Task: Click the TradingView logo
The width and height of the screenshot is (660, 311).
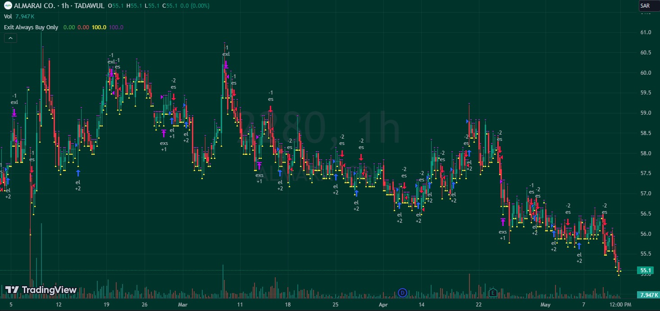Action: [x=41, y=290]
